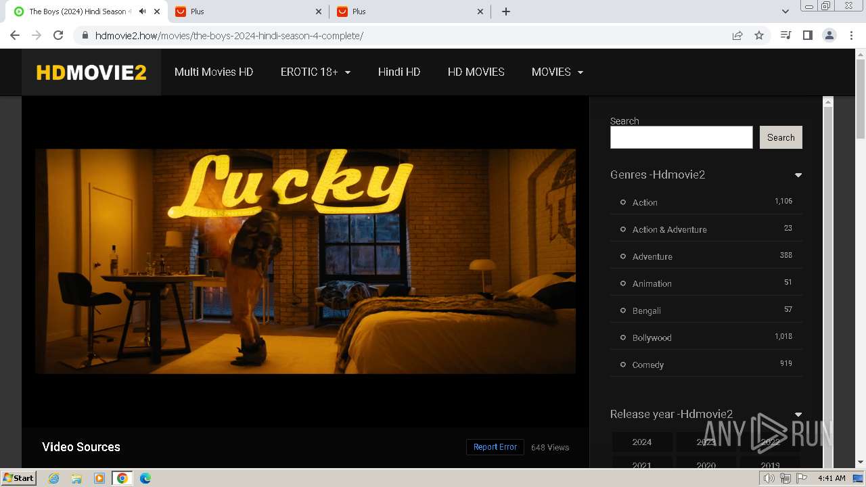866x487 pixels.
Task: Open the tab search chevron
Action: coord(785,11)
